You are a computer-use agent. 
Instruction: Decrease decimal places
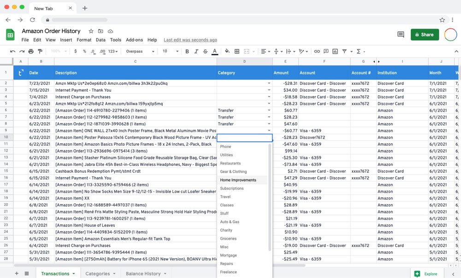pyautogui.click(x=93, y=52)
